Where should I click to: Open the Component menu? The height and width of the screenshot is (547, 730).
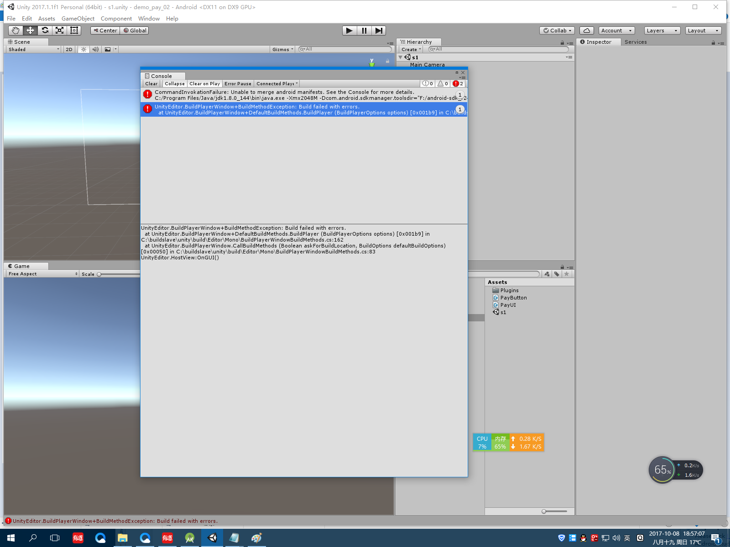click(116, 19)
